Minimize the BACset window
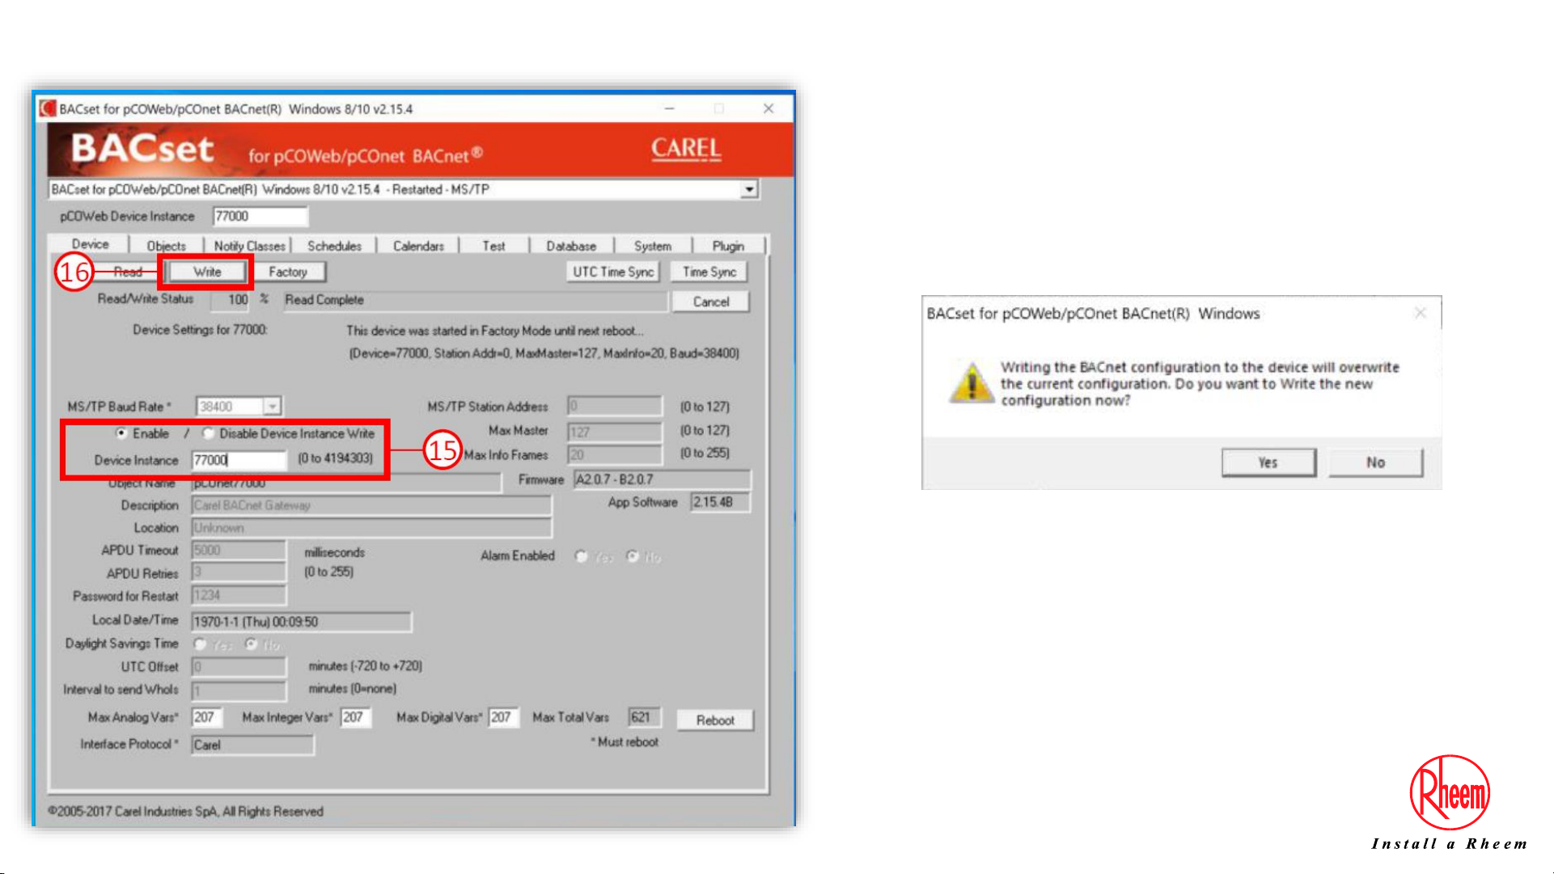The height and width of the screenshot is (874, 1554). pyautogui.click(x=669, y=108)
